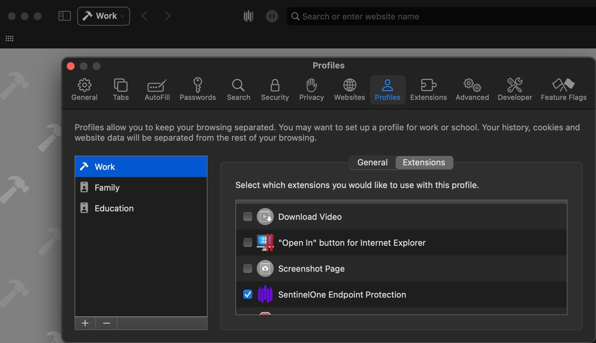
Task: Switch to the General profile tab
Action: [372, 162]
